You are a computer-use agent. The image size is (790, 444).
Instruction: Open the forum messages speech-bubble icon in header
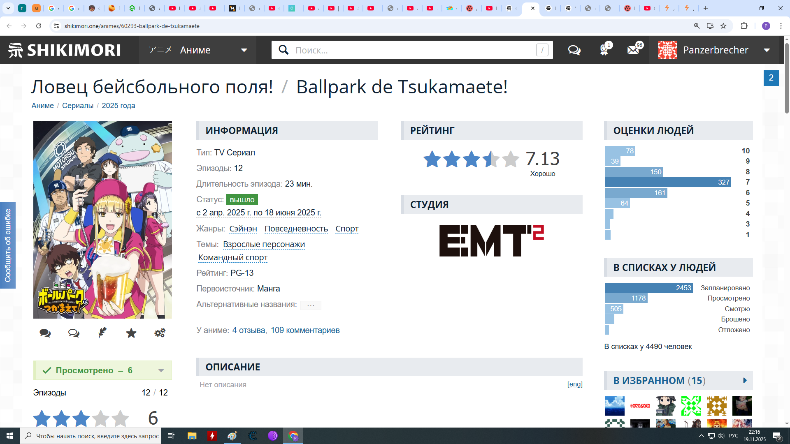tap(574, 50)
